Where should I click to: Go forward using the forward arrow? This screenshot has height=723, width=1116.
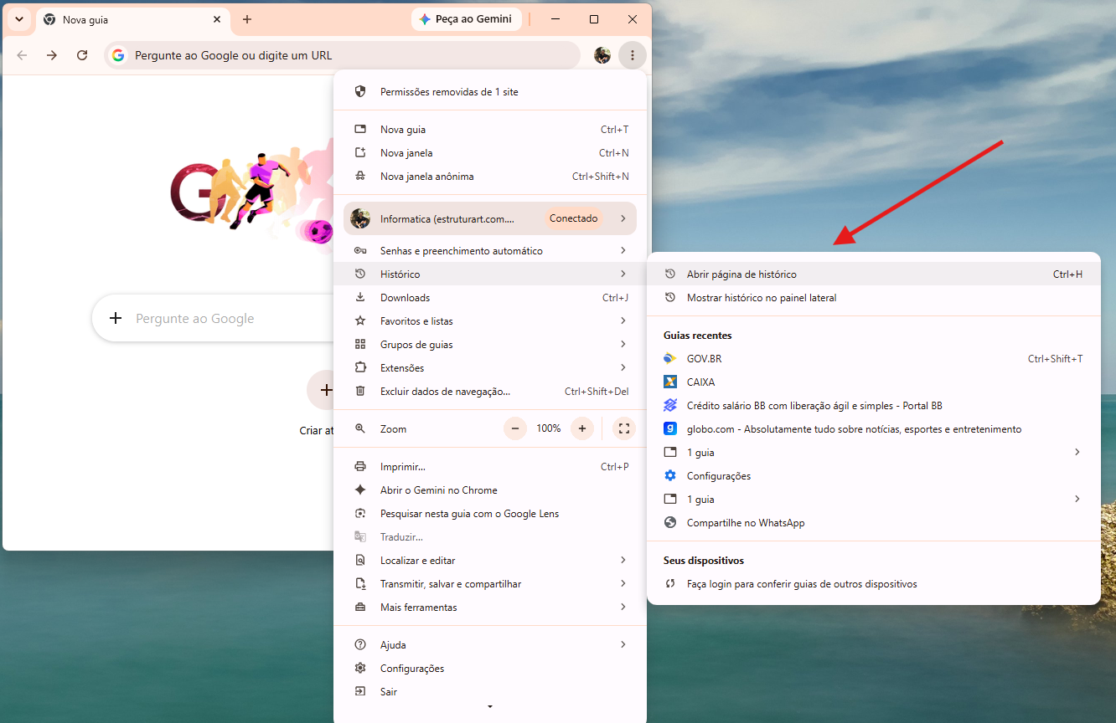tap(52, 55)
